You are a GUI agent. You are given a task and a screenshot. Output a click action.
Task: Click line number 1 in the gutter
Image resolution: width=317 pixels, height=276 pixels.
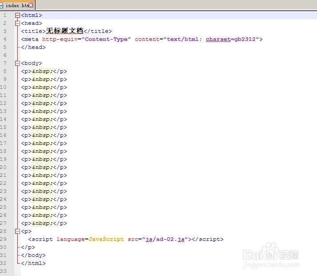4,15
